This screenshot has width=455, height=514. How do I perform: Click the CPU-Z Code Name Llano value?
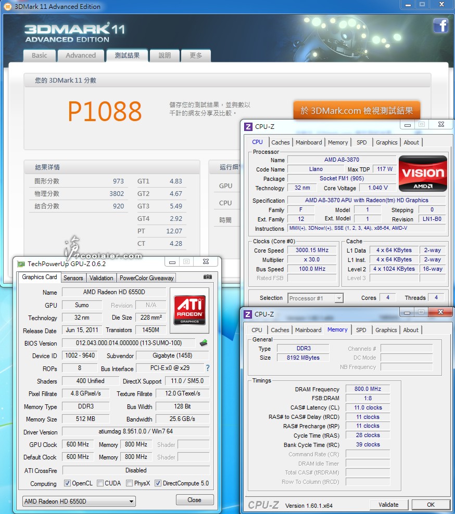(x=316, y=169)
